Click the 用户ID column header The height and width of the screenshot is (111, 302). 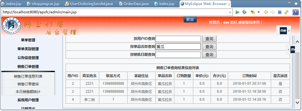(73, 76)
